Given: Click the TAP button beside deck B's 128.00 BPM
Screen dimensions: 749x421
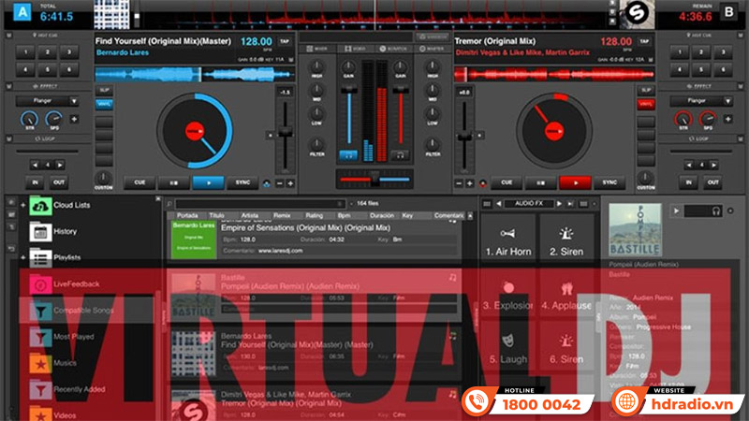Looking at the screenshot, I should pos(644,41).
